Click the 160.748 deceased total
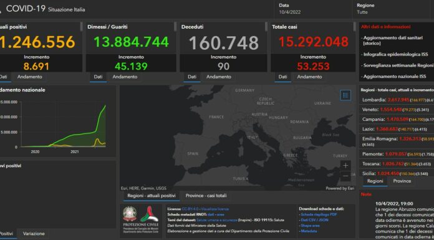Viewport: 434px width, 240px height. coord(224,42)
